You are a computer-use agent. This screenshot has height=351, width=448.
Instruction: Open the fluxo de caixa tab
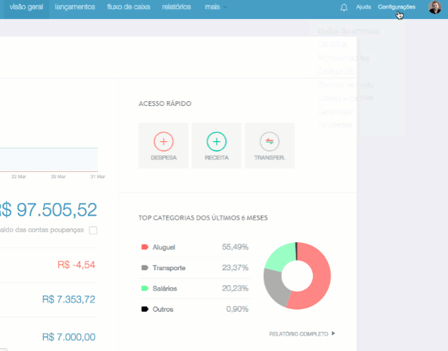tap(129, 7)
